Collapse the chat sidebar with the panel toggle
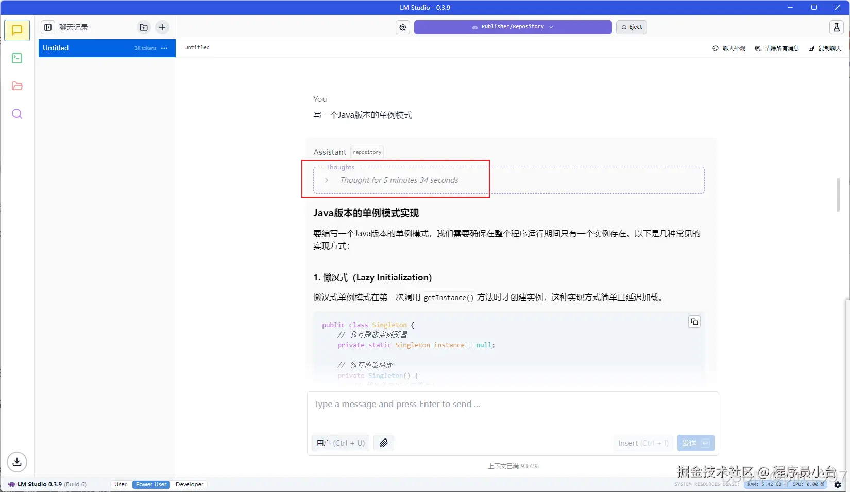Image resolution: width=850 pixels, height=492 pixels. pyautogui.click(x=47, y=27)
